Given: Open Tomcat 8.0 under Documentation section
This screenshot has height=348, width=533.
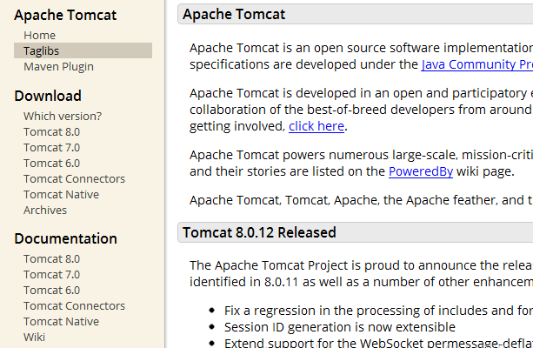Looking at the screenshot, I should coord(51,258).
